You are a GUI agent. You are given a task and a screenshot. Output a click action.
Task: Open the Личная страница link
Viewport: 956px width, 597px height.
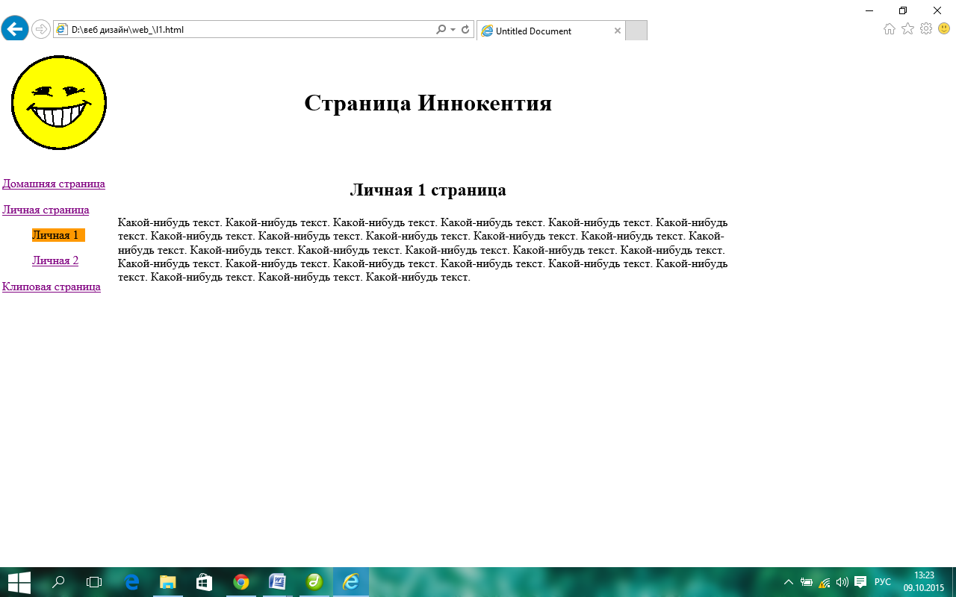coord(46,210)
